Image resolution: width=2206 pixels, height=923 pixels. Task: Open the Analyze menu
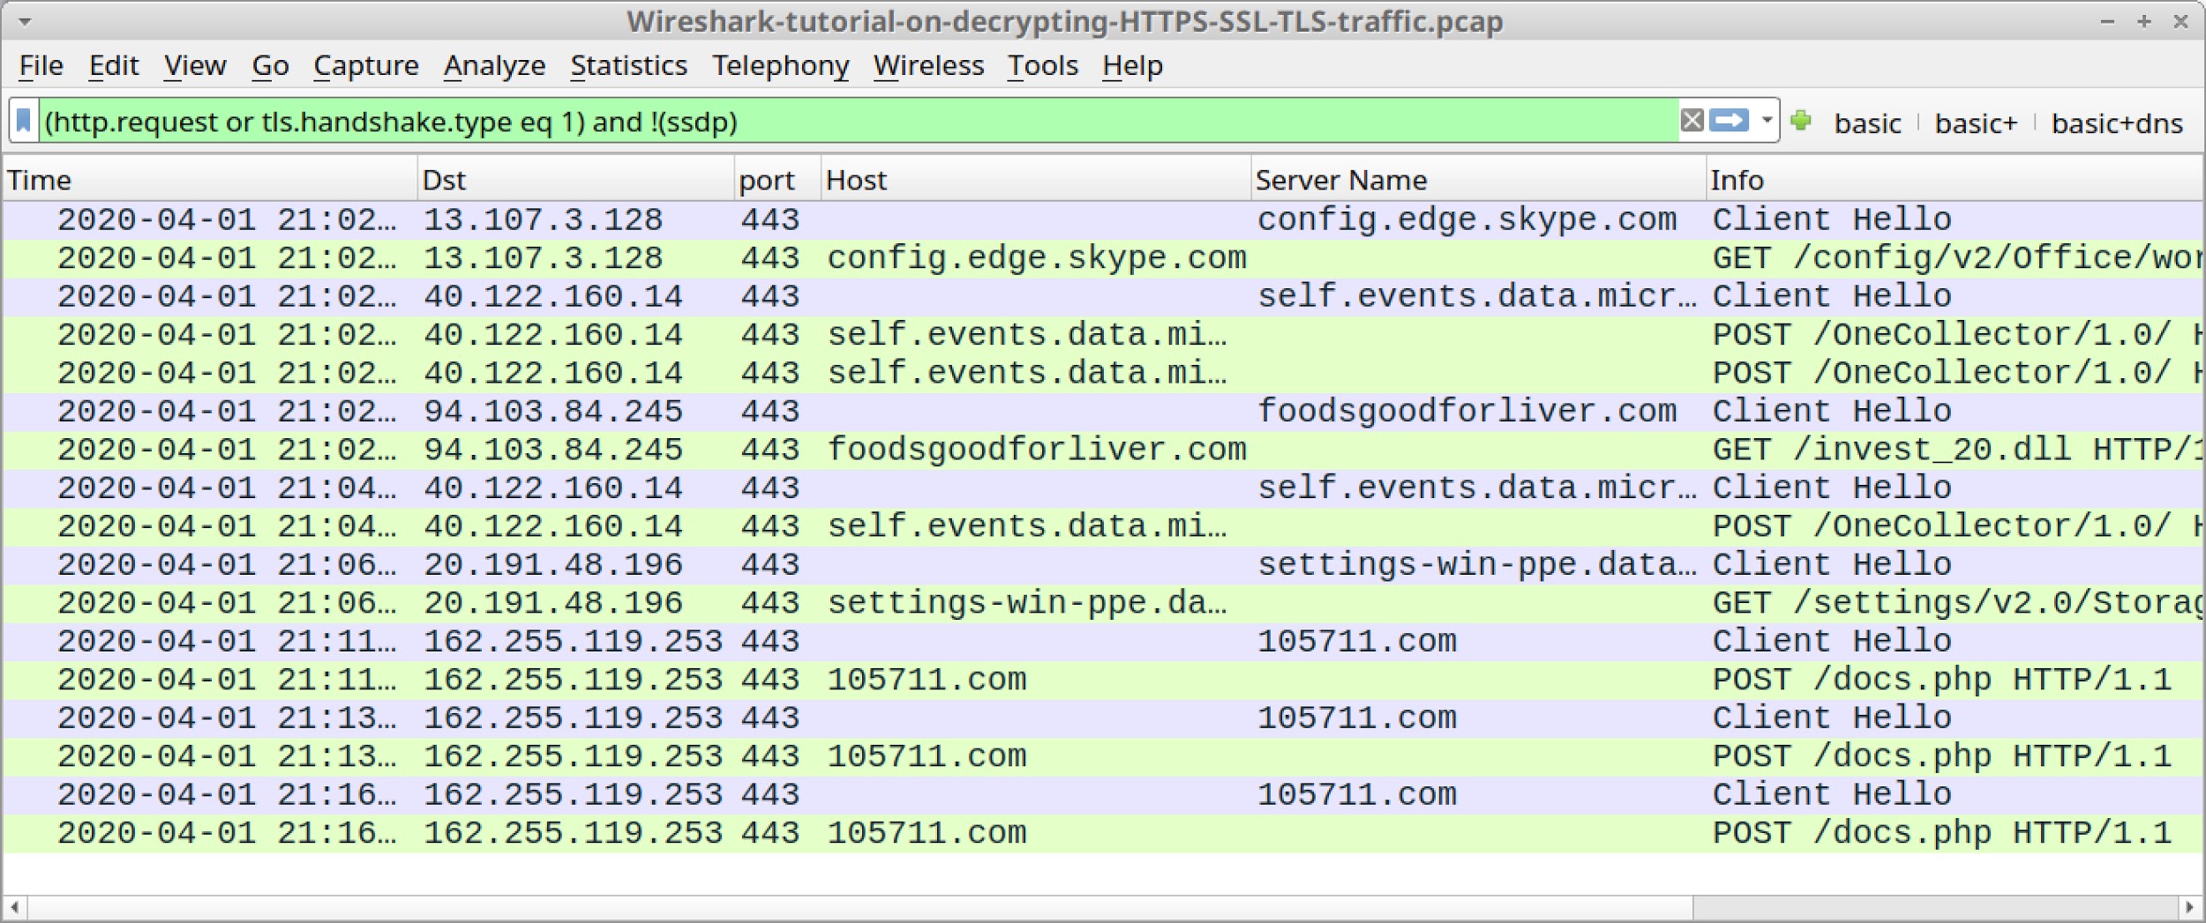point(495,65)
